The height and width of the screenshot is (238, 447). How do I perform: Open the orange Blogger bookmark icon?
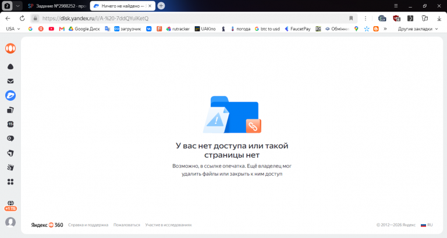376,29
